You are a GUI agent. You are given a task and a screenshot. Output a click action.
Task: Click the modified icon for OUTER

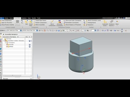30,45
